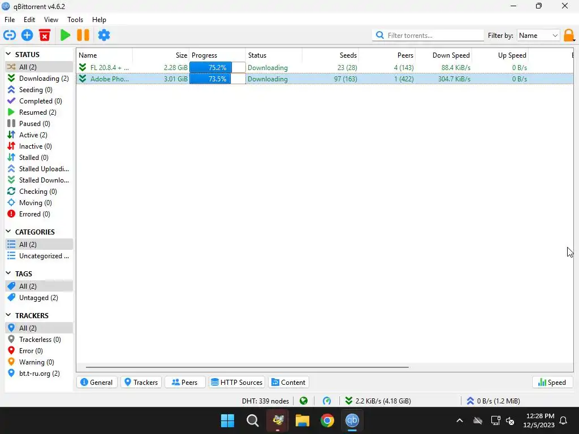Viewport: 579px width, 434px height.
Task: Click the horizontal scrollbar of torrent list
Action: click(x=247, y=367)
